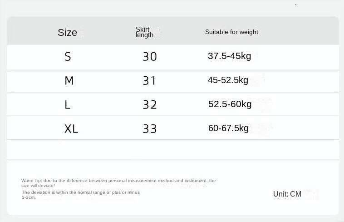This screenshot has width=344, height=222.
Task: Select size M in the table
Action: (x=69, y=81)
